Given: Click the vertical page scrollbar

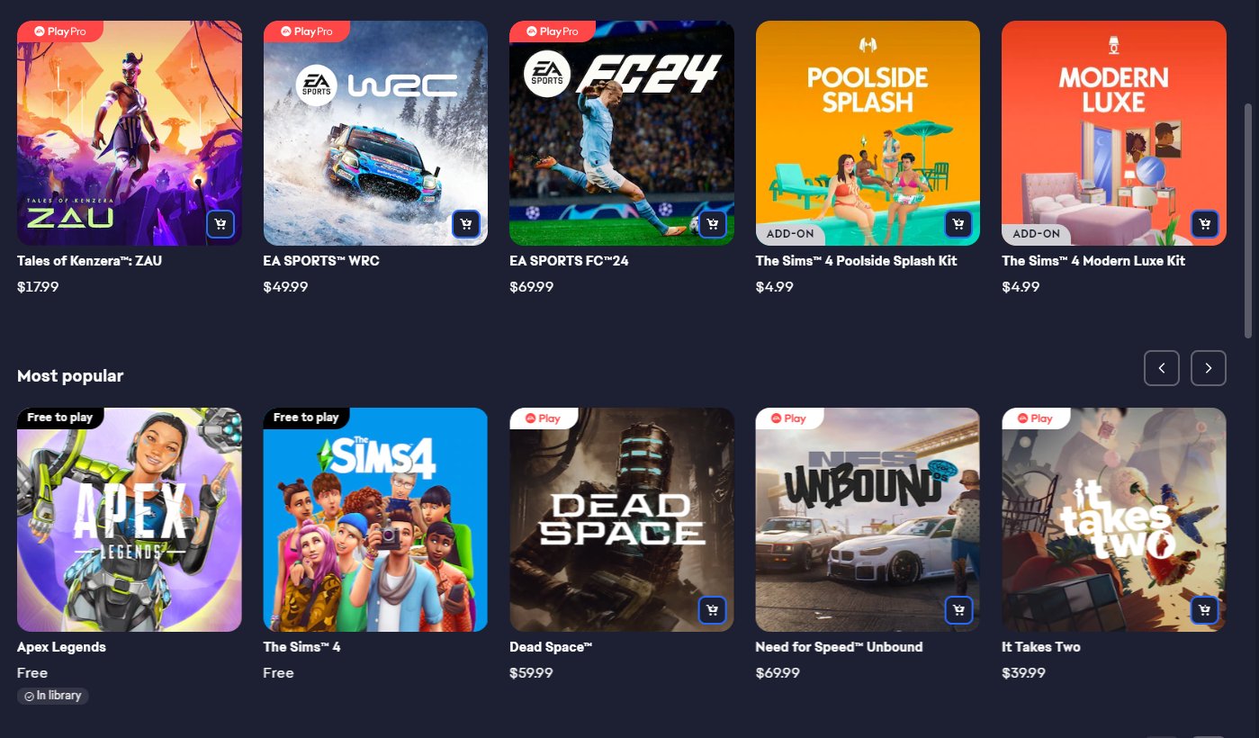Looking at the screenshot, I should (x=1247, y=220).
